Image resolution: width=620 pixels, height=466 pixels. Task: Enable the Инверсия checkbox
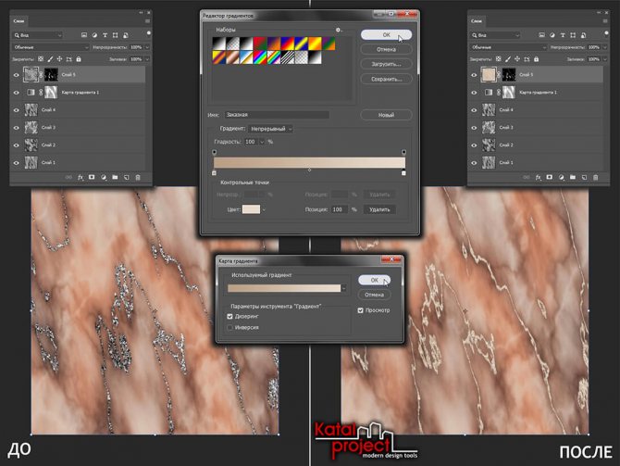point(230,327)
